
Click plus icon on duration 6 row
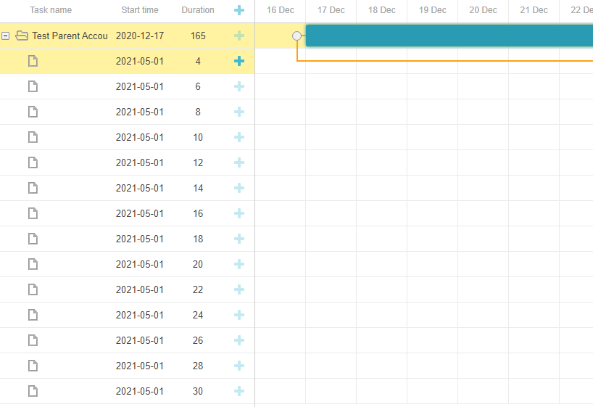tap(239, 86)
